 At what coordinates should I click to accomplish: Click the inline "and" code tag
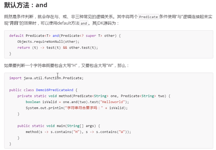[x=84, y=24]
